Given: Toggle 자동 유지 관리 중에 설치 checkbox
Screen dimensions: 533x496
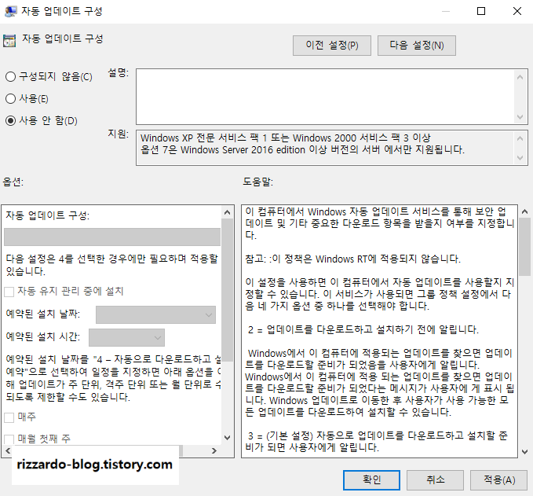Looking at the screenshot, I should click(9, 292).
